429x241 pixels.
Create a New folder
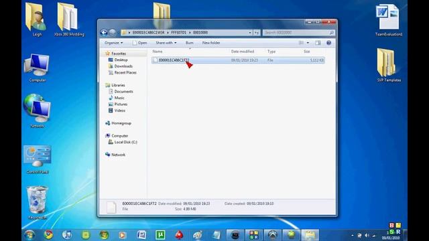click(211, 43)
